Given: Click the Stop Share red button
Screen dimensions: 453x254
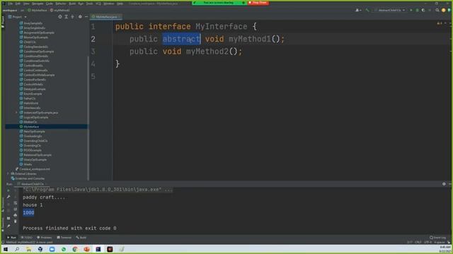Looking at the screenshot, I should pyautogui.click(x=258, y=3).
